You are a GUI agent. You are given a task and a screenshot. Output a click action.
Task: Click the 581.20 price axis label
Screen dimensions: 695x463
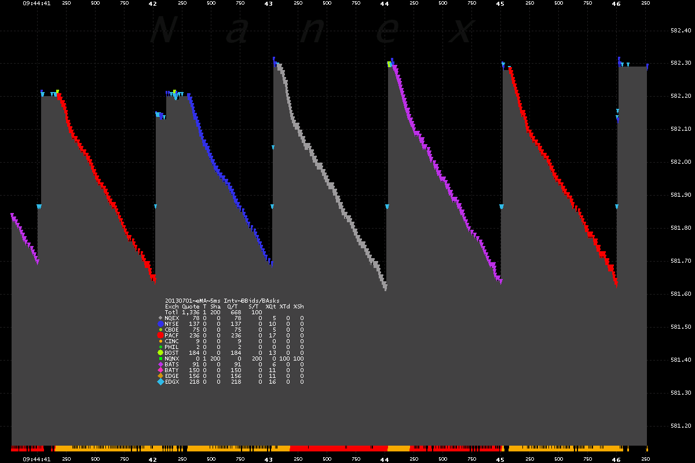pos(681,426)
